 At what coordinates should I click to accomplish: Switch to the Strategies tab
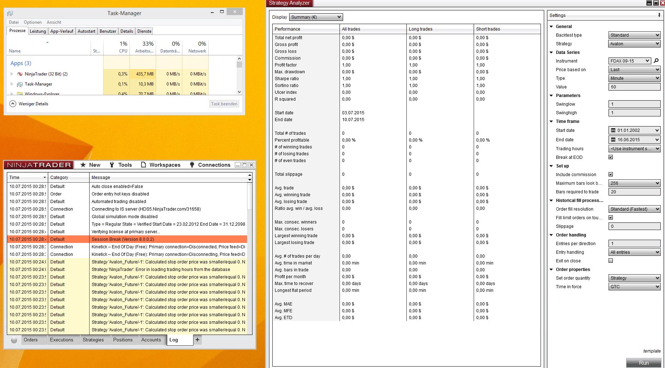pyautogui.click(x=93, y=340)
